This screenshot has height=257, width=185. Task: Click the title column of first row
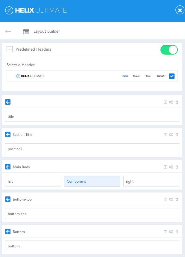point(92,117)
